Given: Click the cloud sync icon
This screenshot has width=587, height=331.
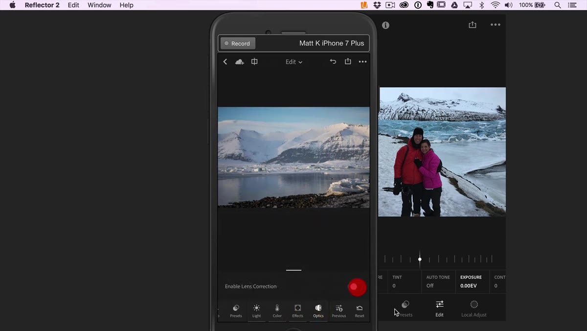Looking at the screenshot, I should (240, 62).
